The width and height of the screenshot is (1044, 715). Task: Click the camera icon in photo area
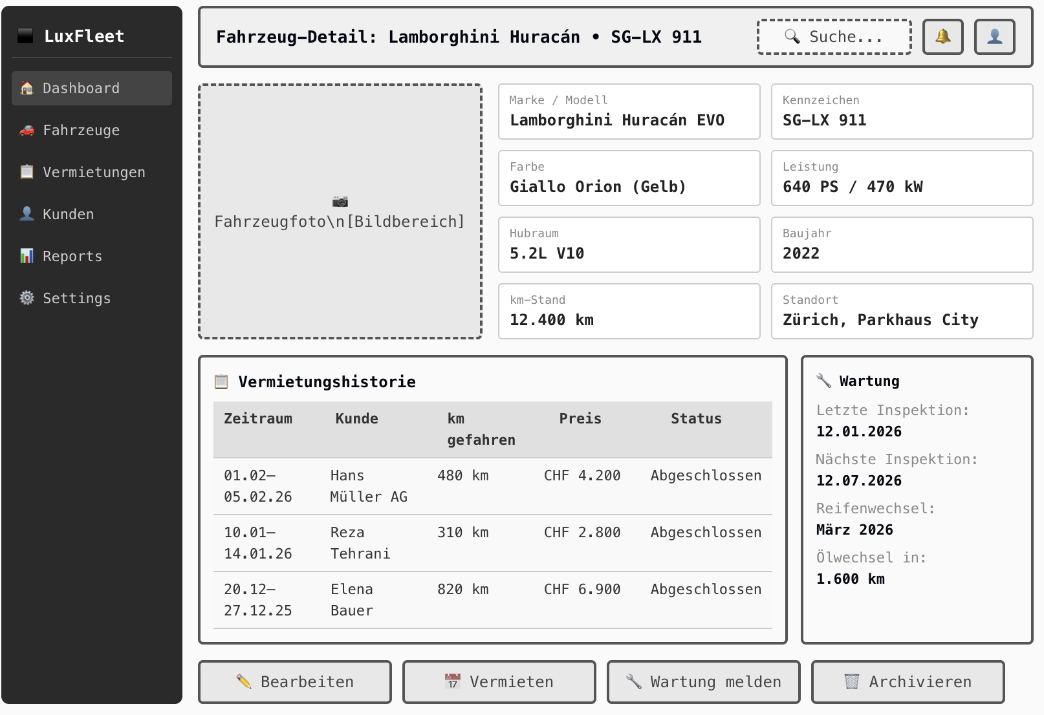pyautogui.click(x=340, y=201)
